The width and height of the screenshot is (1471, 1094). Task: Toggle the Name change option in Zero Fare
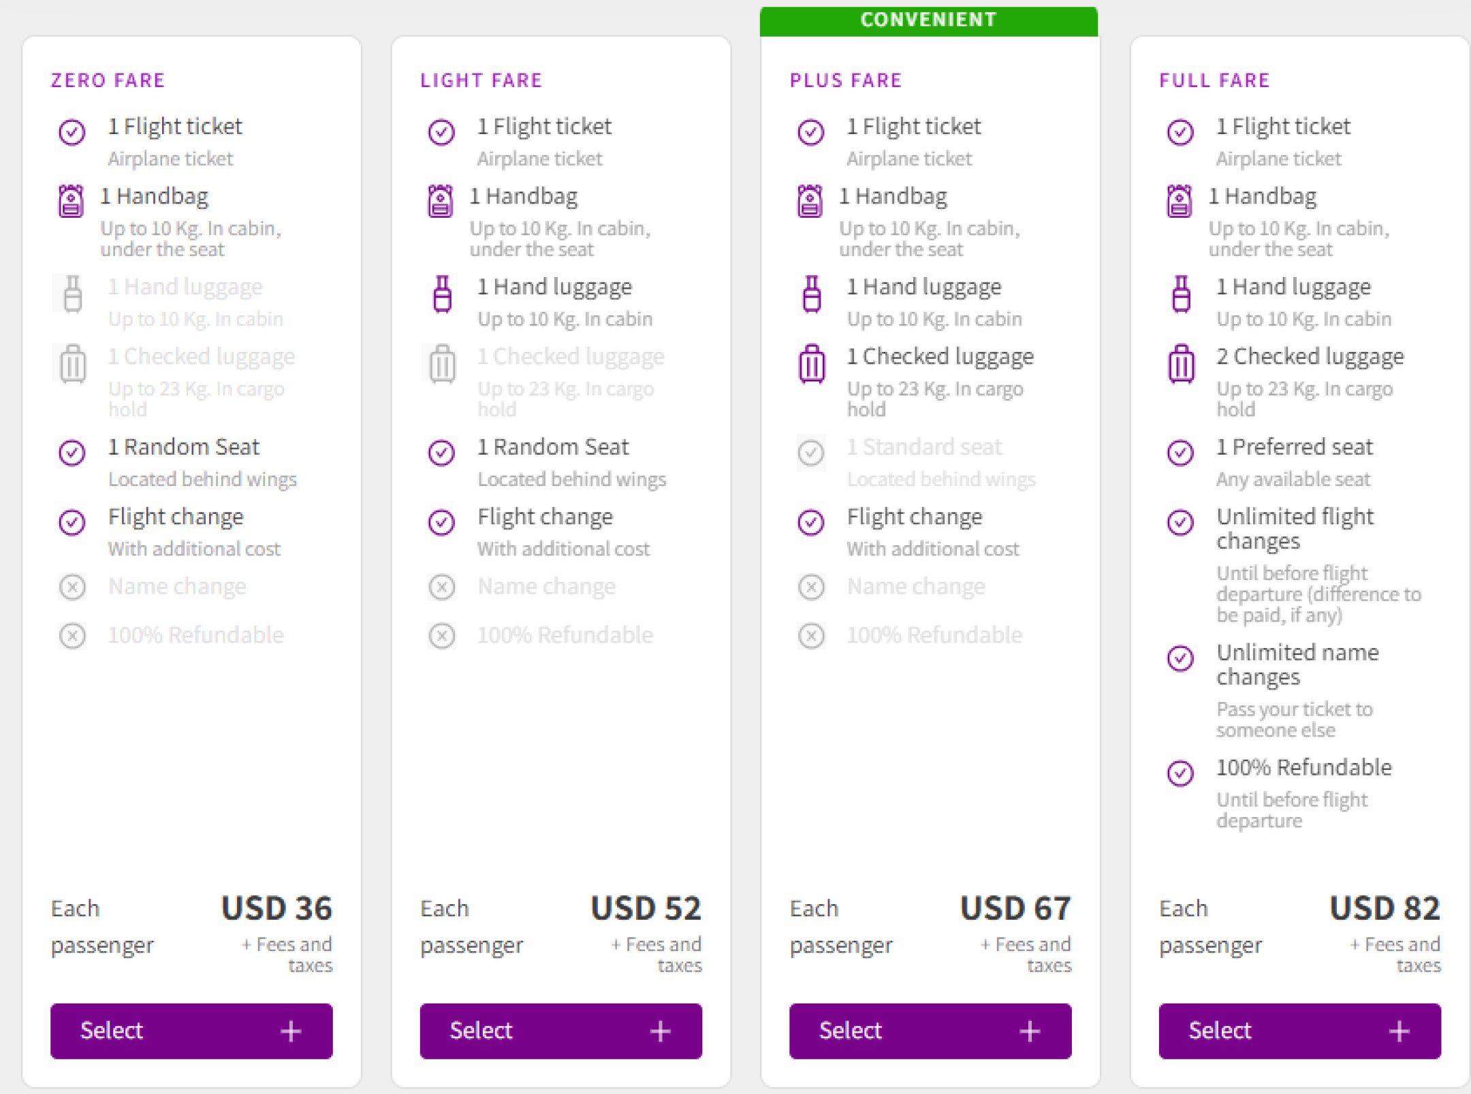pos(72,587)
